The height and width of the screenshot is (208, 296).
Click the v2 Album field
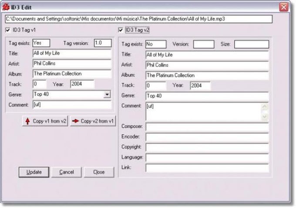point(207,75)
